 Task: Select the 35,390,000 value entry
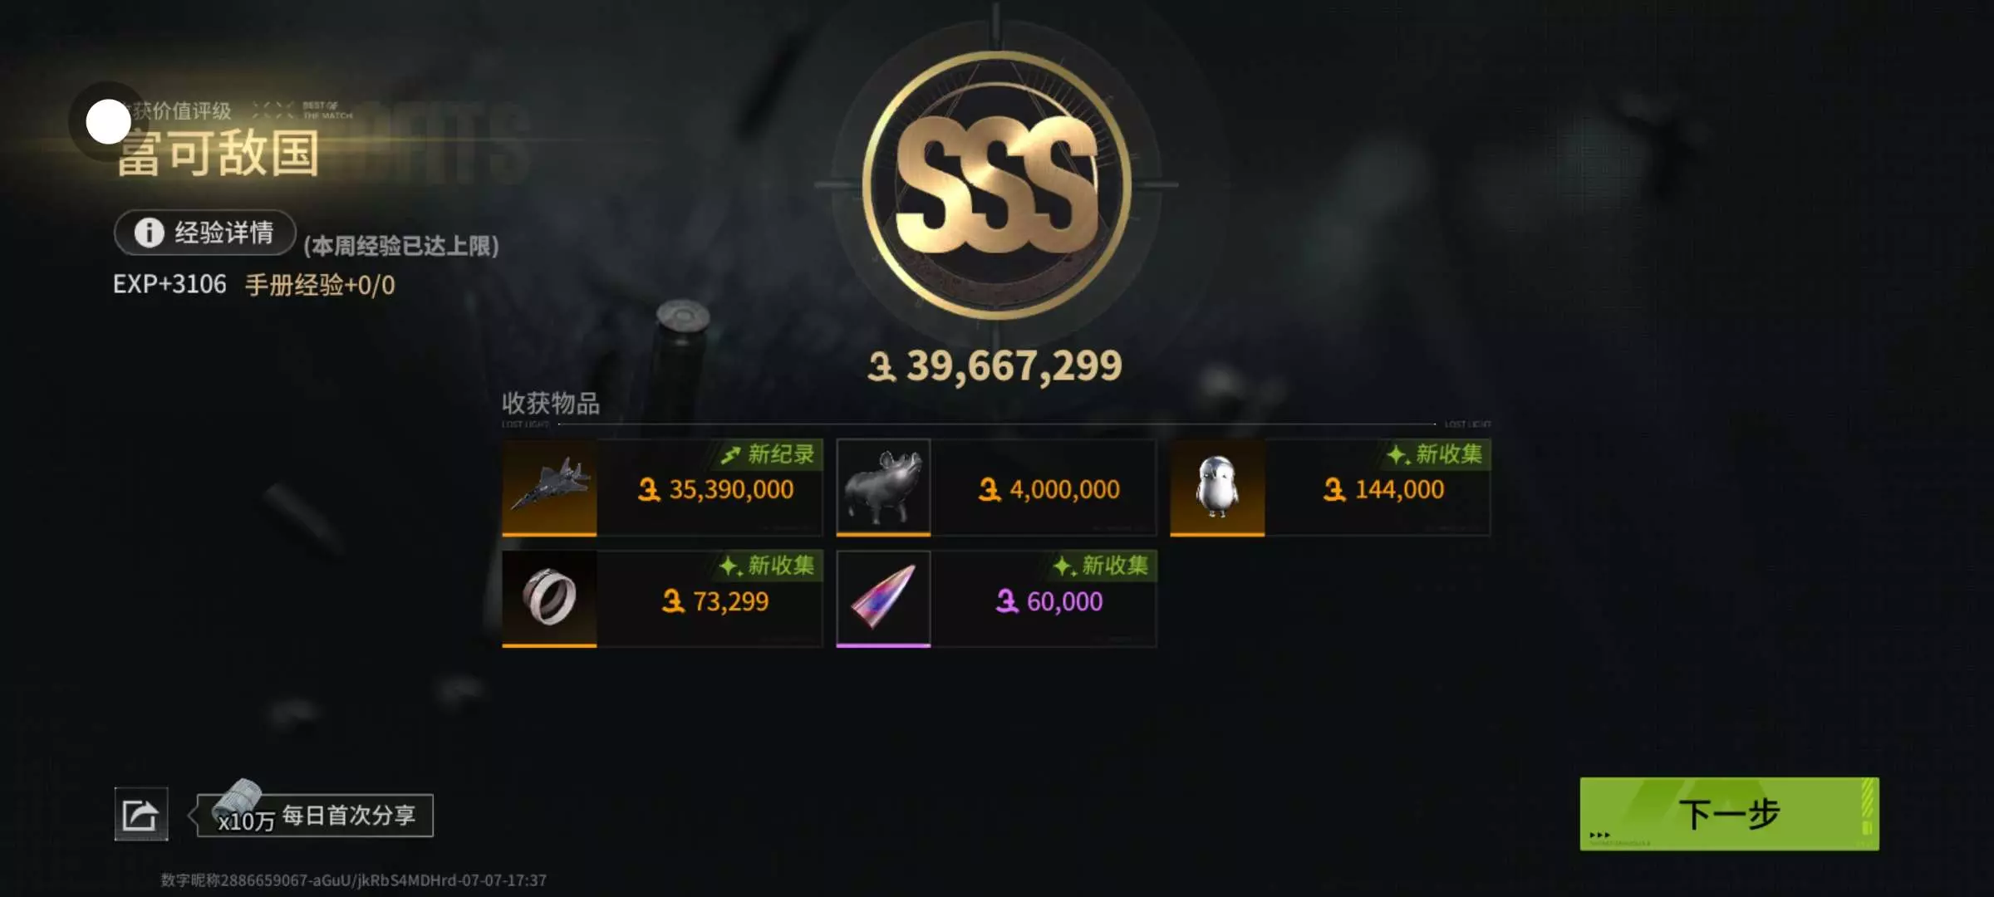click(715, 489)
